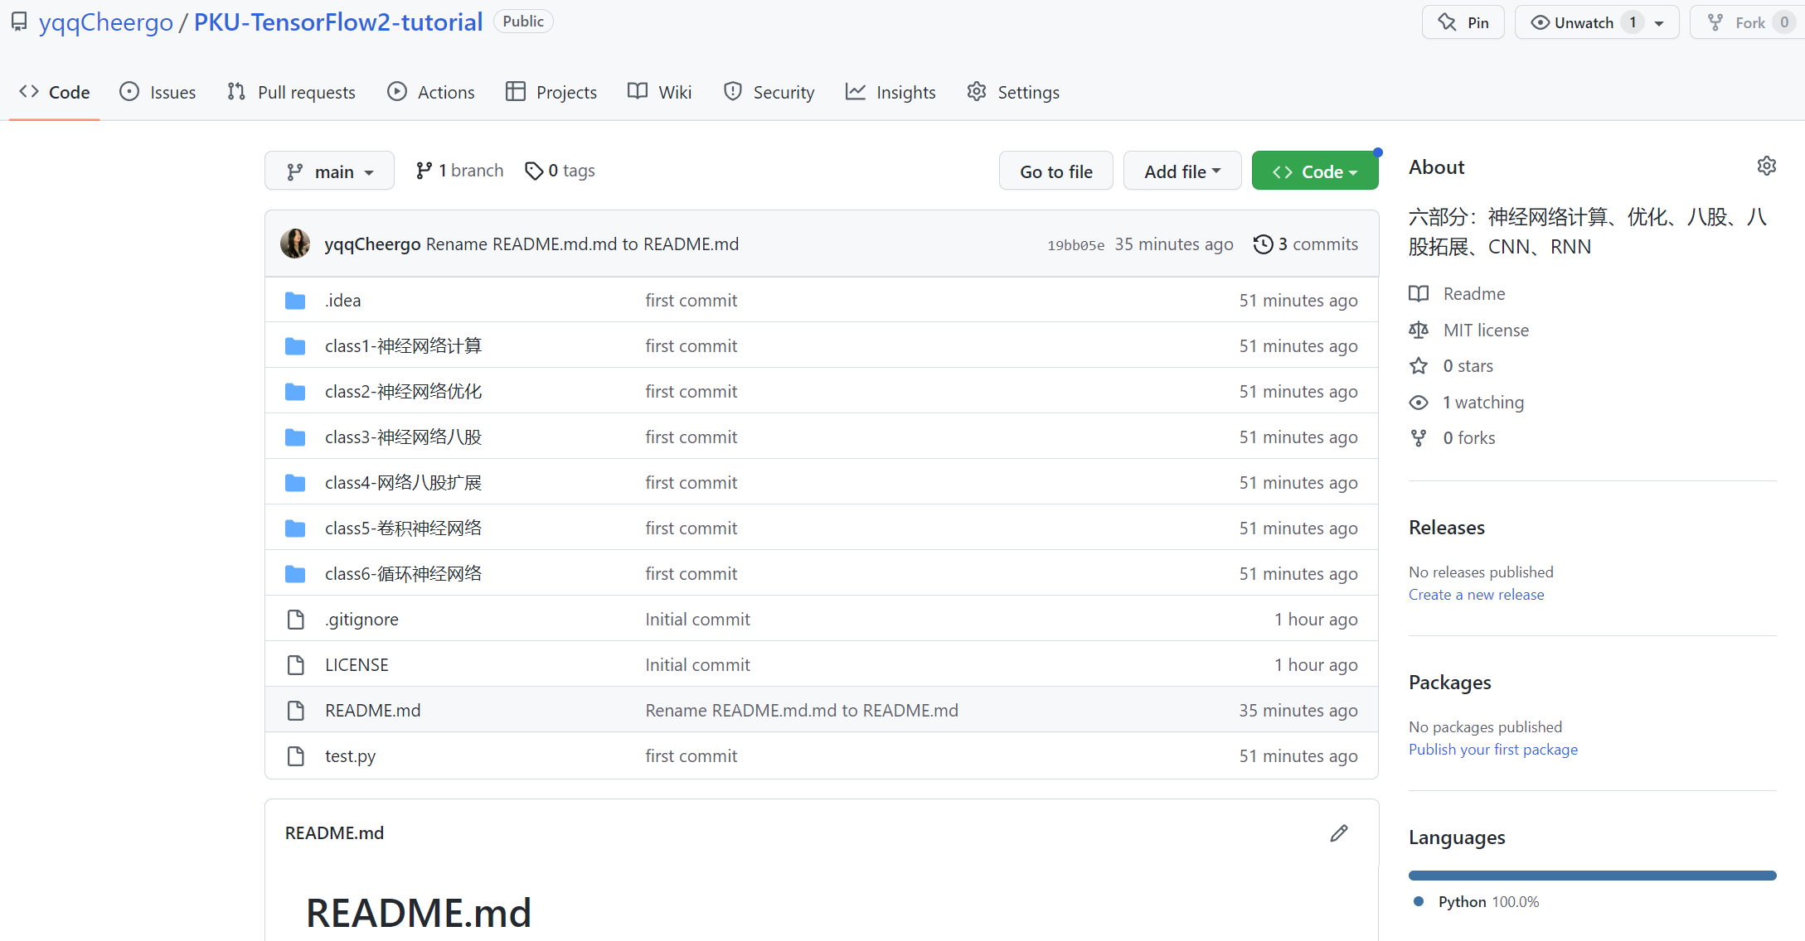Image resolution: width=1805 pixels, height=941 pixels.
Task: Open the main branch dropdown
Action: tap(329, 171)
